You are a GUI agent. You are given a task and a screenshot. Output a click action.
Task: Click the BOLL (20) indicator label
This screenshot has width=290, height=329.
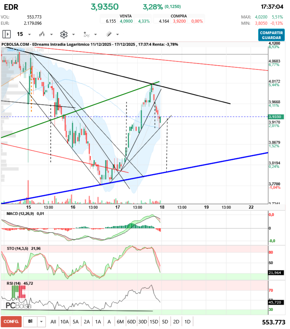35,50
